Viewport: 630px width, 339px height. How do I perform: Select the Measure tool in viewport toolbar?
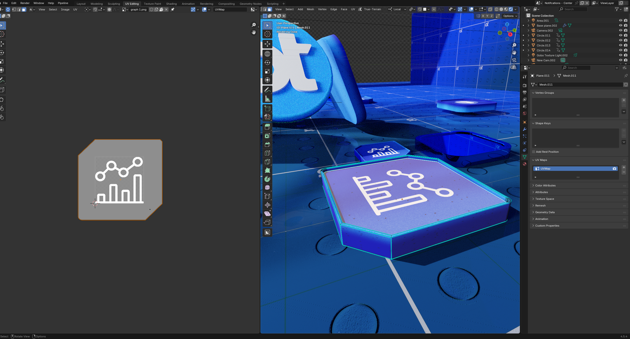click(x=267, y=99)
